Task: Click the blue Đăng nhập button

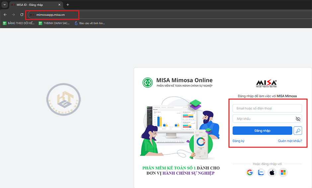Action: (x=262, y=131)
